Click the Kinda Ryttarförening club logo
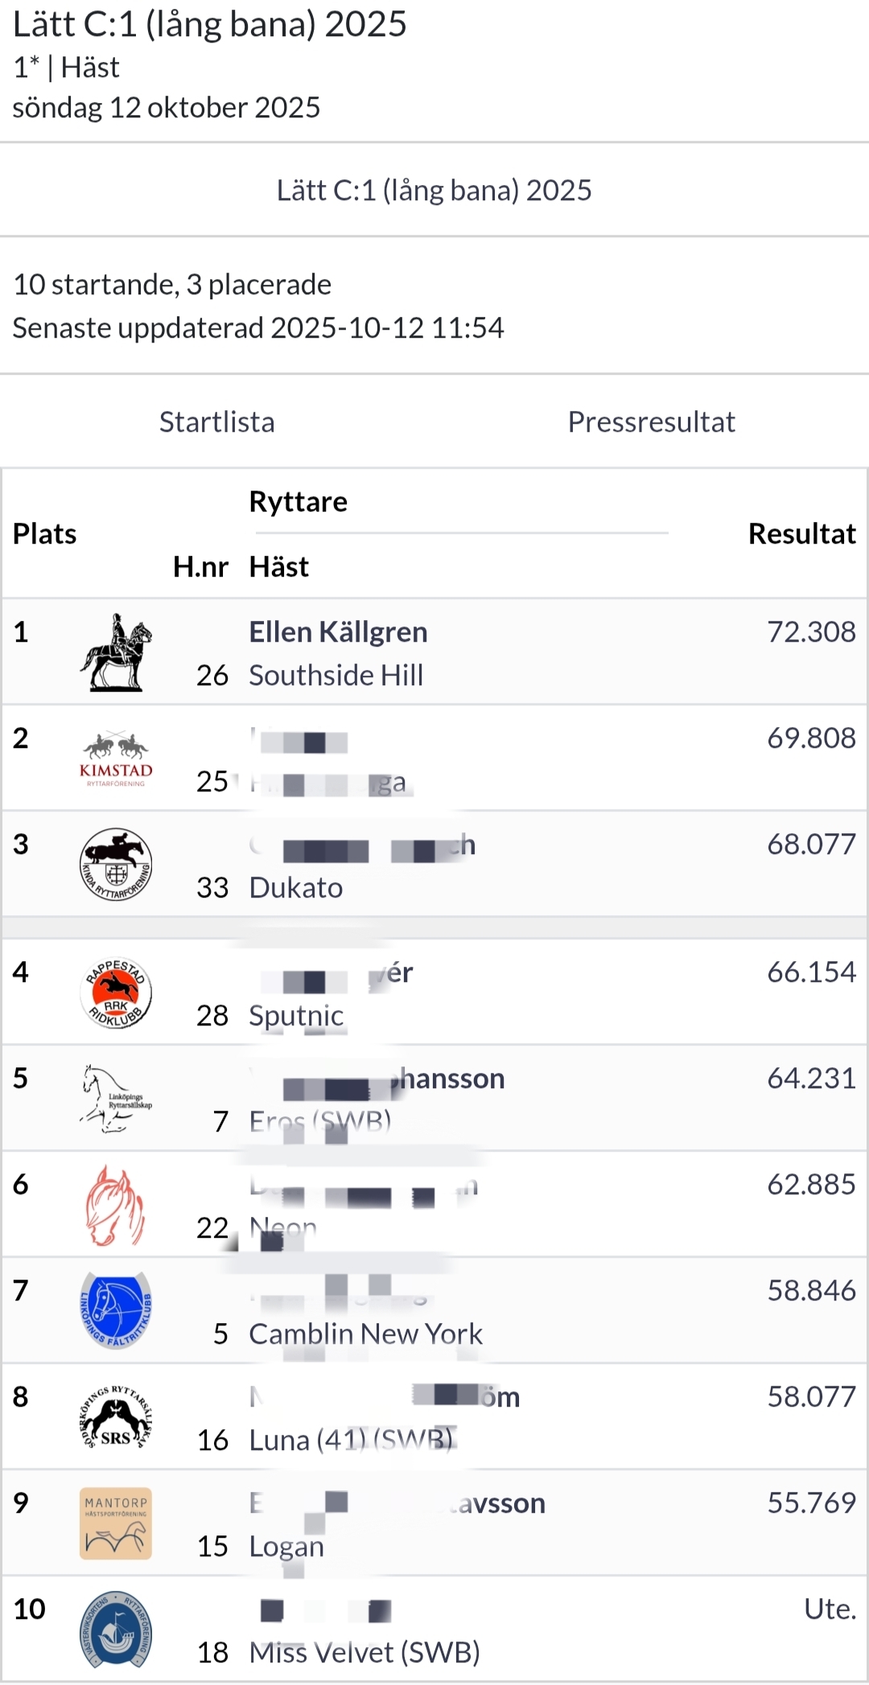 [x=116, y=865]
